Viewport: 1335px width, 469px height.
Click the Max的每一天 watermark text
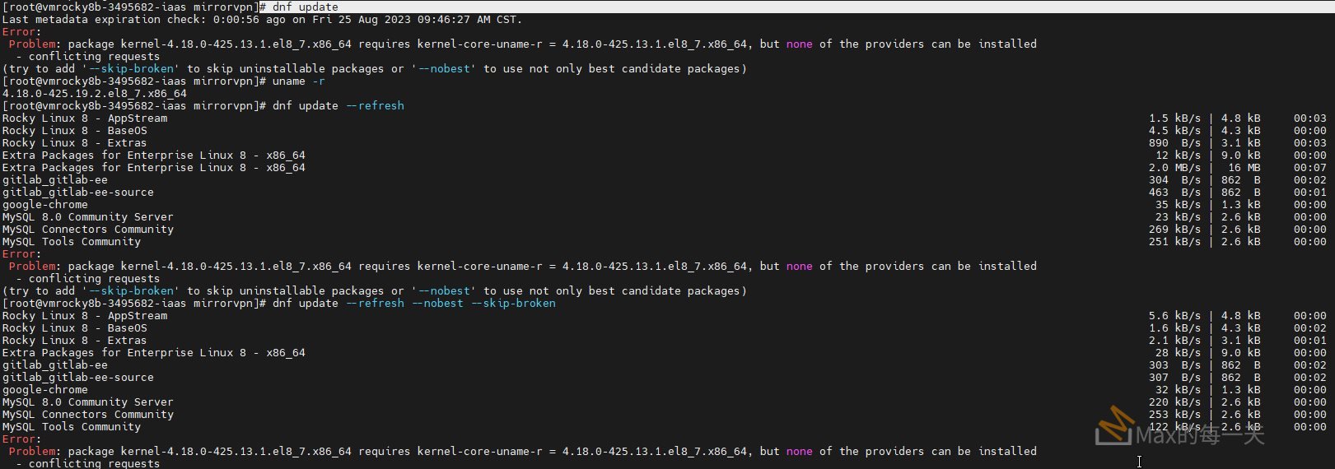pyautogui.click(x=1199, y=436)
